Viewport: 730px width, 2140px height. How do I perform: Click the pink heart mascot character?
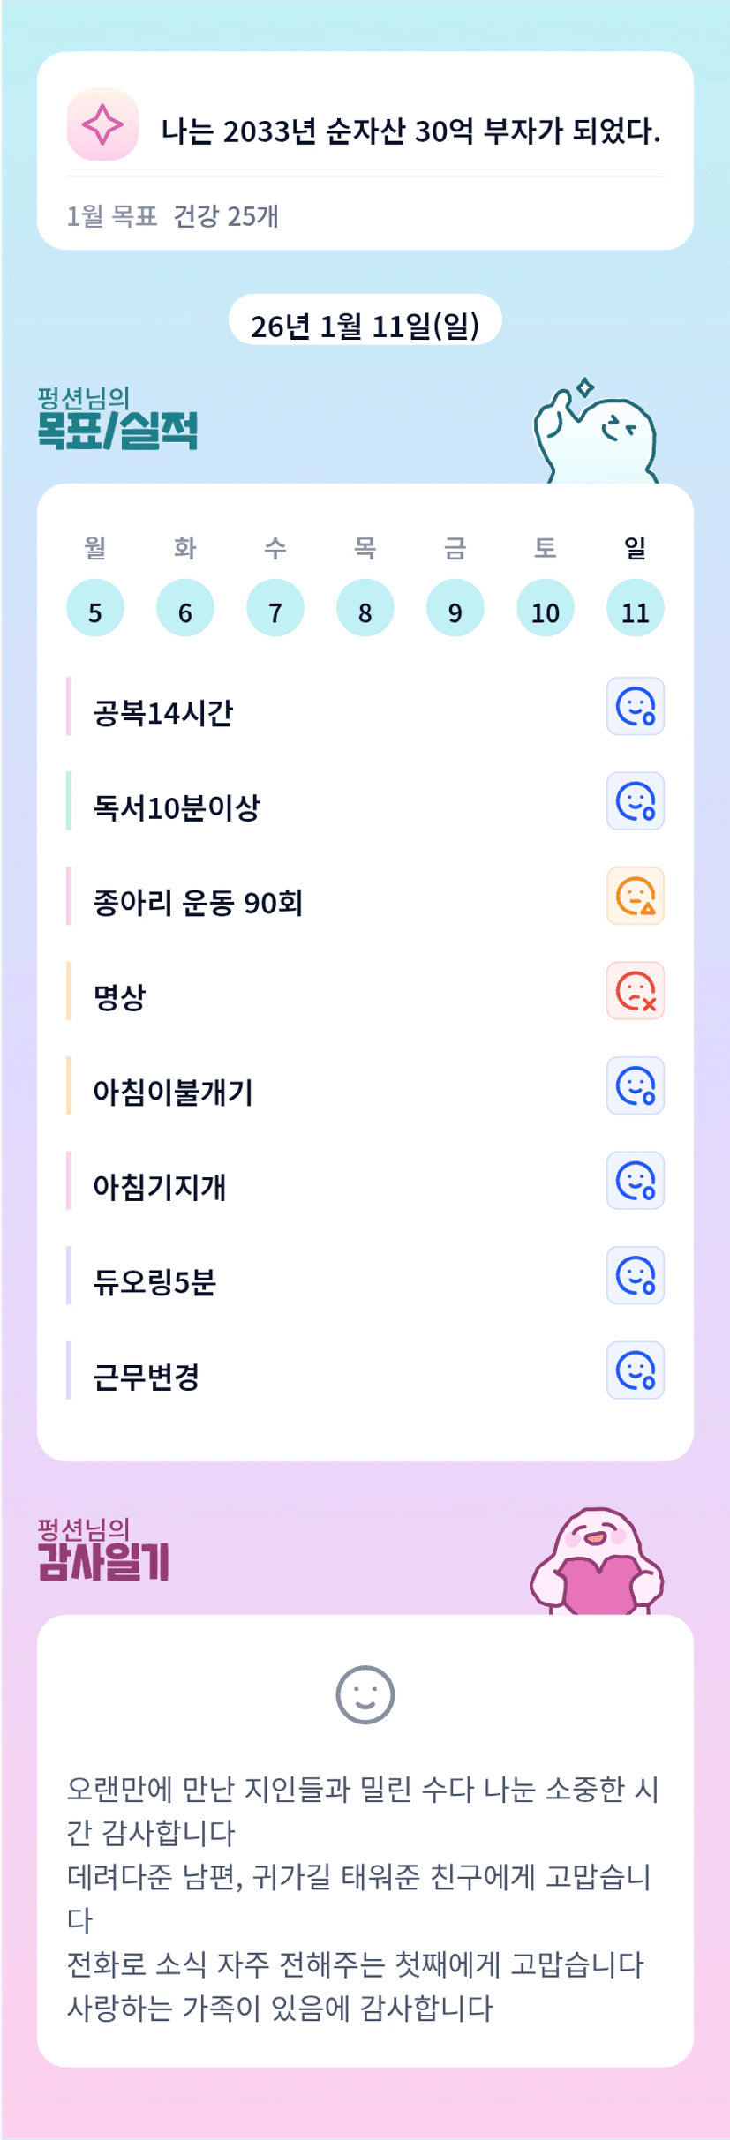(597, 1564)
